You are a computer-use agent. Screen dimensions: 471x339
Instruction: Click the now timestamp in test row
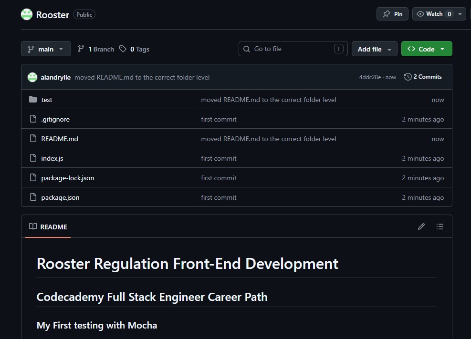(438, 100)
